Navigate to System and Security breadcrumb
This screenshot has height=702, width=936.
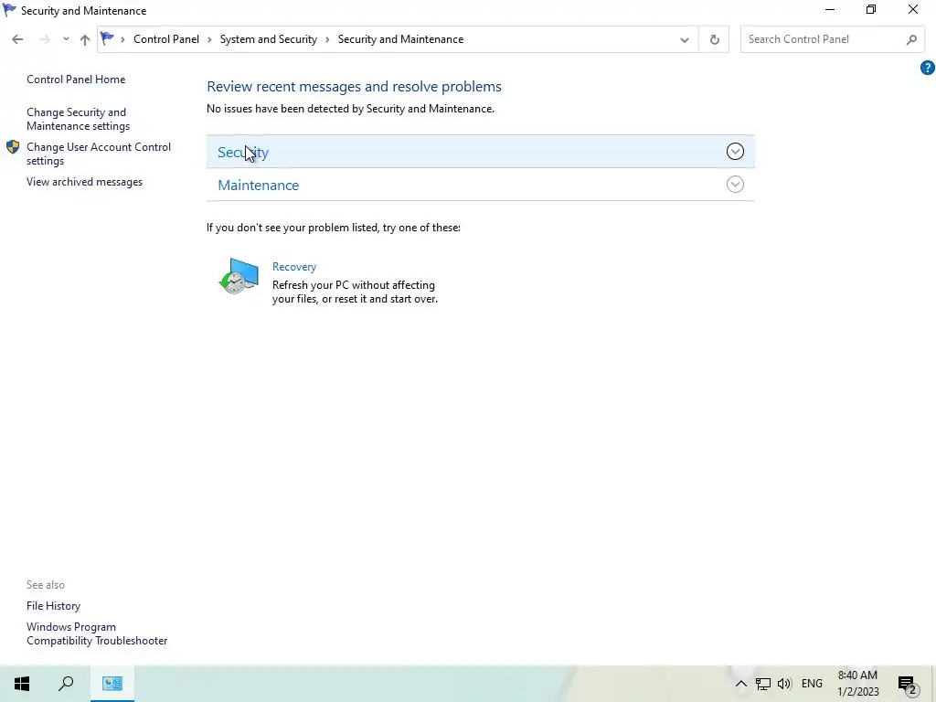(x=269, y=39)
